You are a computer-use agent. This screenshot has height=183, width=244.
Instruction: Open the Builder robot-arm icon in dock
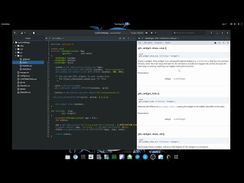[168, 157]
